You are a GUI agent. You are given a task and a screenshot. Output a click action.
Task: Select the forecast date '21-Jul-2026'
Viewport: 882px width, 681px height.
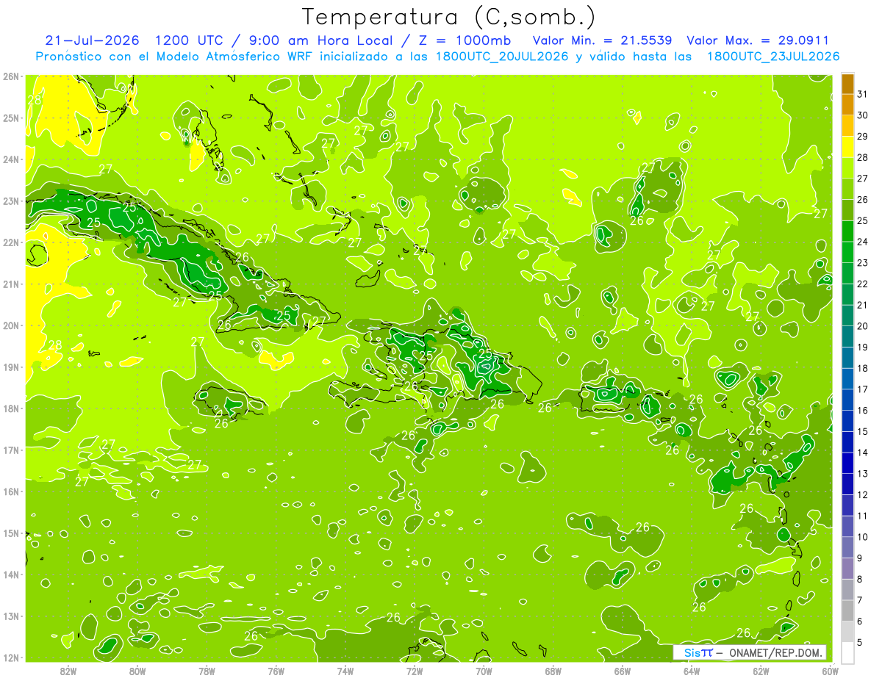92,40
